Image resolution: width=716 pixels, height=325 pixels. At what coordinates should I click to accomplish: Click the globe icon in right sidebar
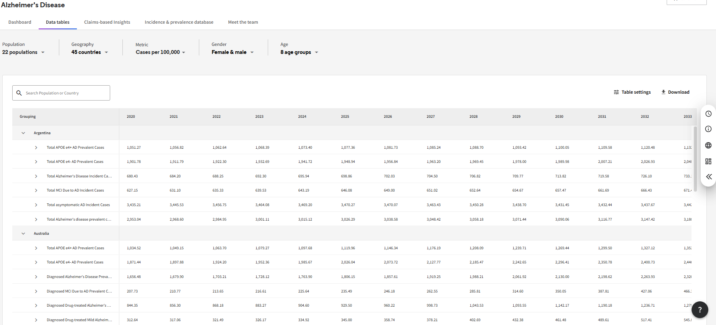[x=708, y=145]
